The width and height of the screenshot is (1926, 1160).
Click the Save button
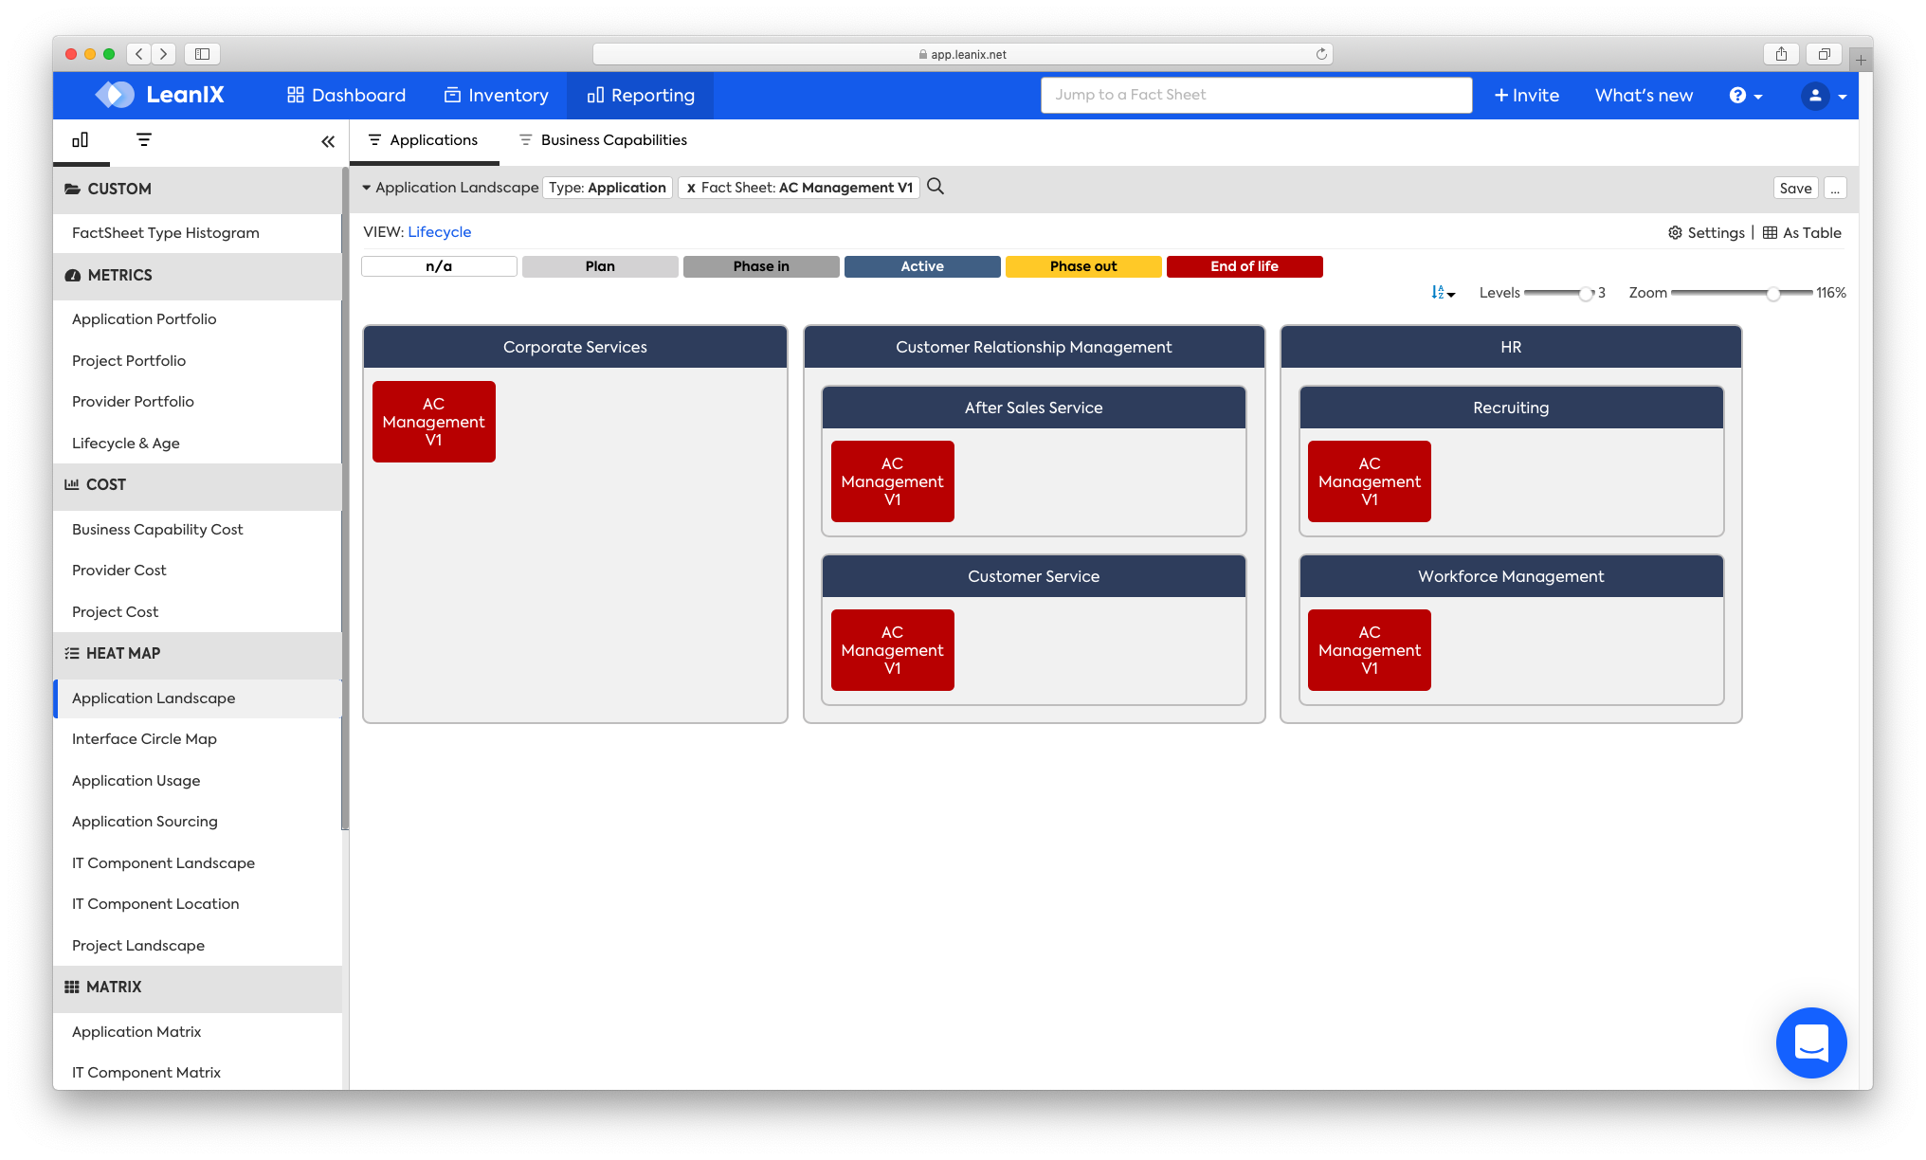pos(1794,188)
